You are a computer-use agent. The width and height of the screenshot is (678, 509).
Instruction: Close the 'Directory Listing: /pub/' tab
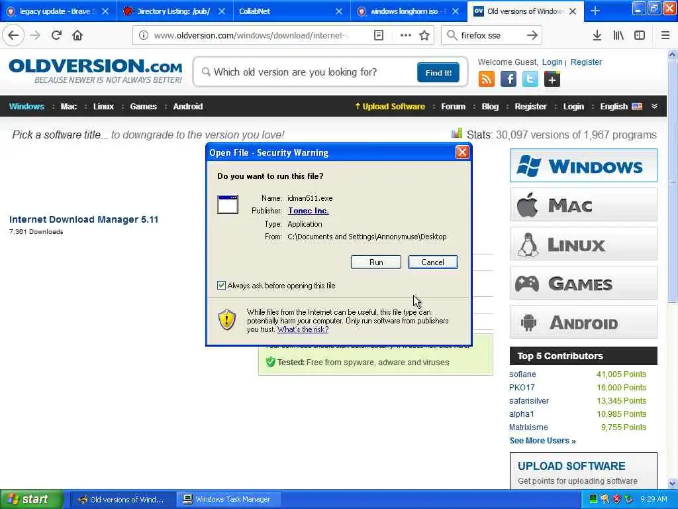pyautogui.click(x=222, y=11)
